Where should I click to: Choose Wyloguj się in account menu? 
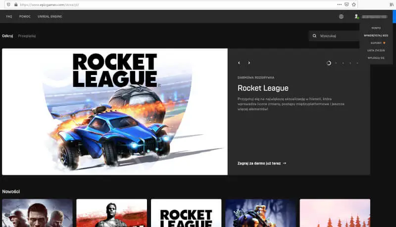click(376, 58)
